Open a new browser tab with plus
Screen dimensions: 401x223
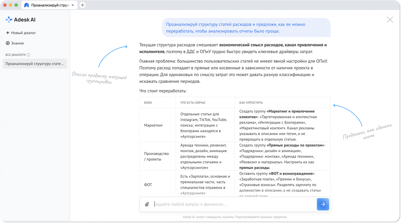82,5
